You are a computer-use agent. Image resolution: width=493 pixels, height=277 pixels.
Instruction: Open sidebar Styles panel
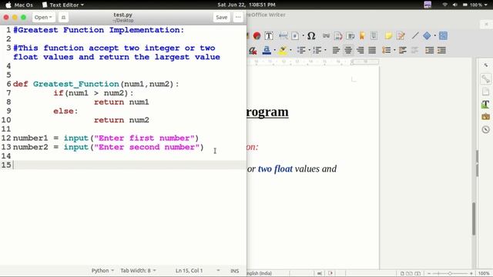(486, 104)
